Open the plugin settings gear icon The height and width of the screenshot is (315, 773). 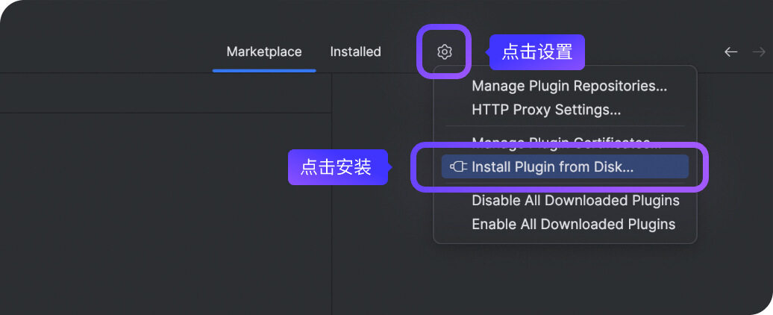pyautogui.click(x=445, y=52)
